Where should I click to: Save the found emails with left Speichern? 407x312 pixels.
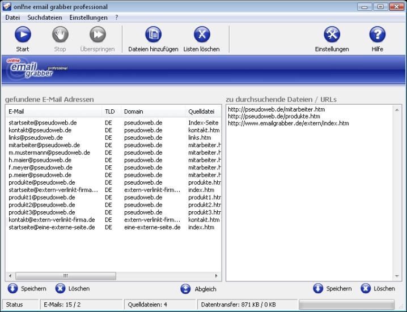(x=13, y=288)
